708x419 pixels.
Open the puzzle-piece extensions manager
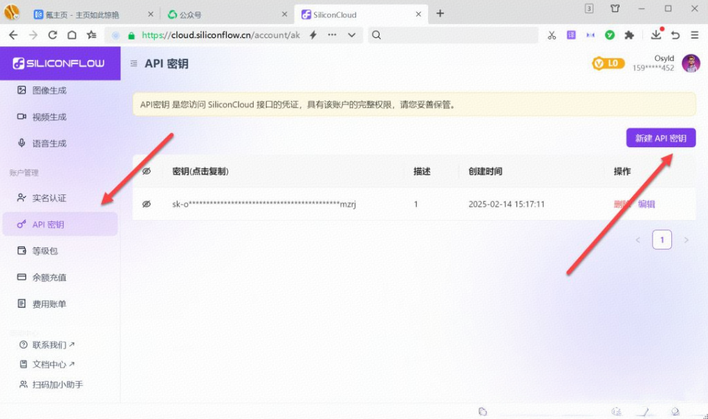pyautogui.click(x=629, y=35)
